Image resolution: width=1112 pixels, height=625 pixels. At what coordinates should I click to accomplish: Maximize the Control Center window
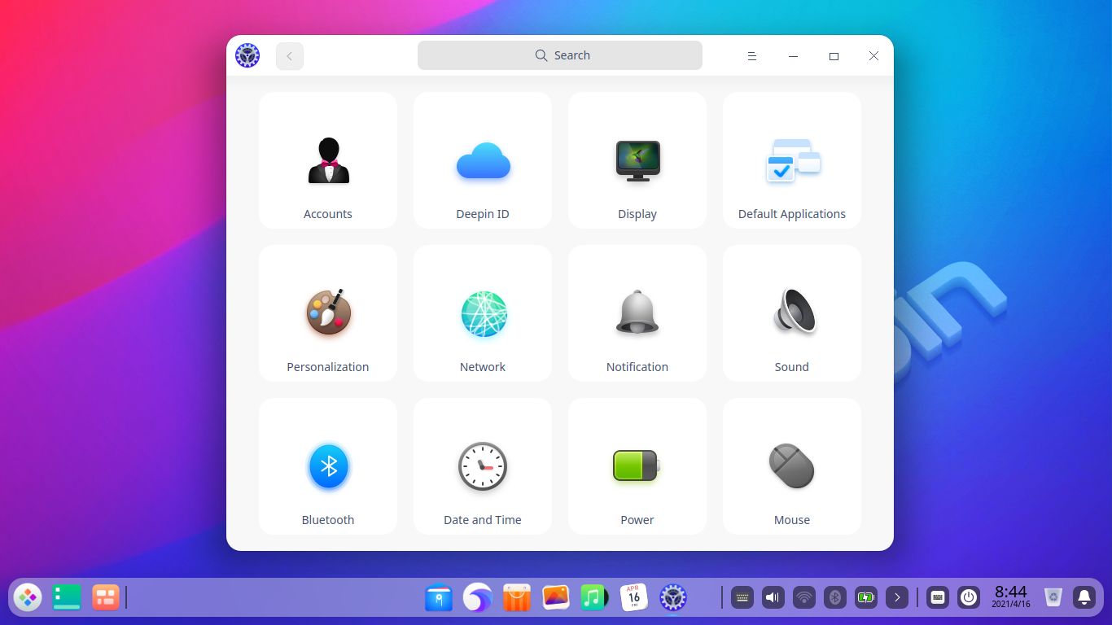[834, 56]
